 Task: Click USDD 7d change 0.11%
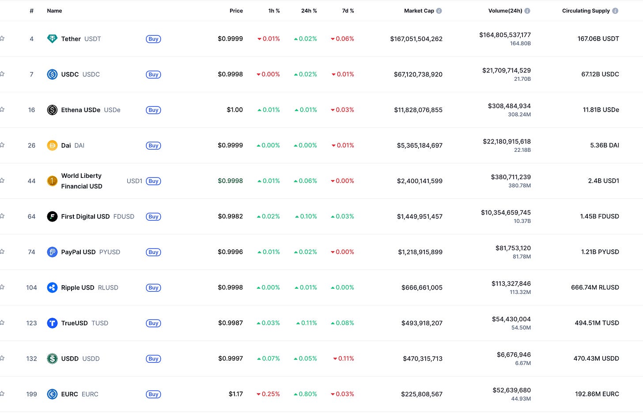(344, 358)
